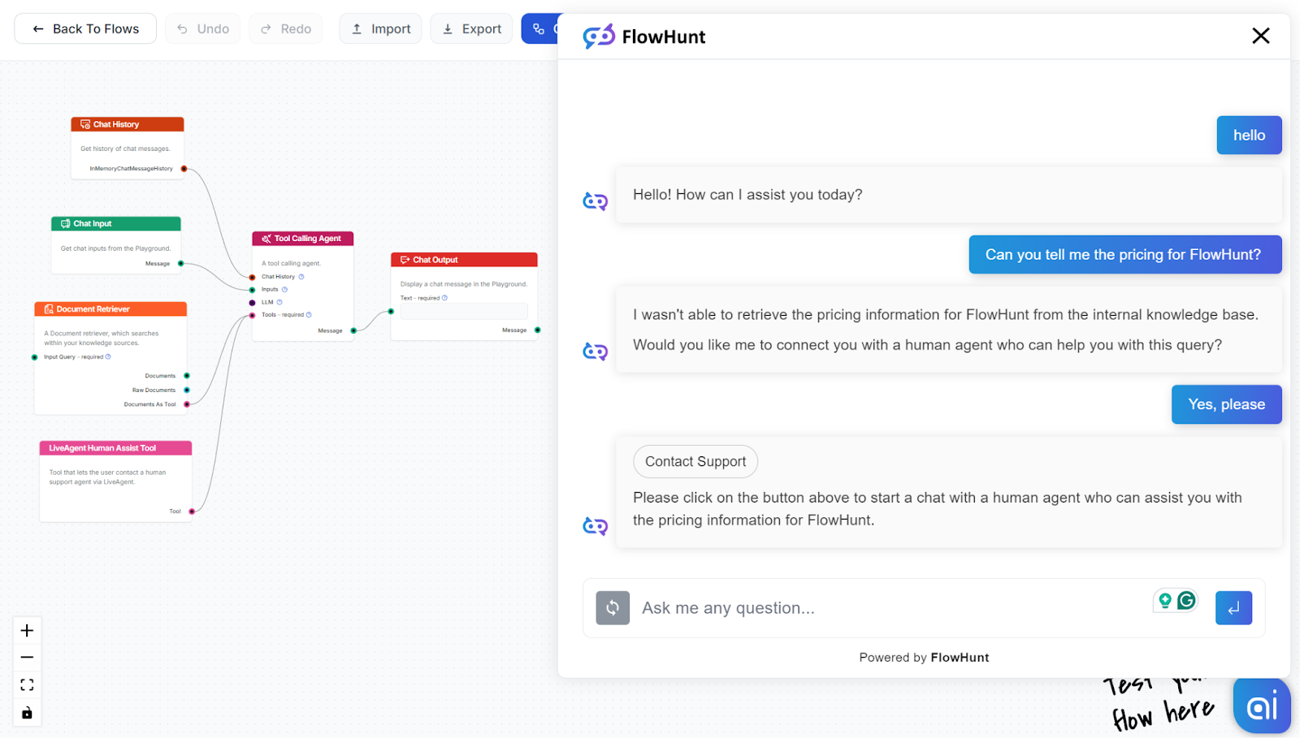The height and width of the screenshot is (738, 1300).
Task: Click Tool Calling Agent's Tools input port
Action: pos(253,315)
